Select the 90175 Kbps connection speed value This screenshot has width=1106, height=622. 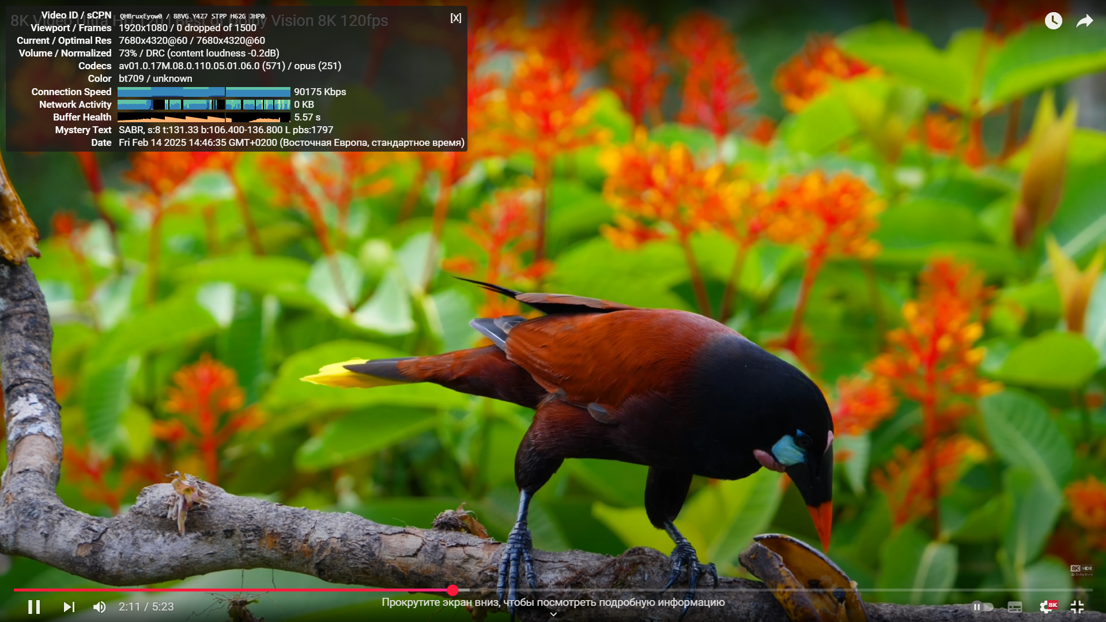(320, 92)
